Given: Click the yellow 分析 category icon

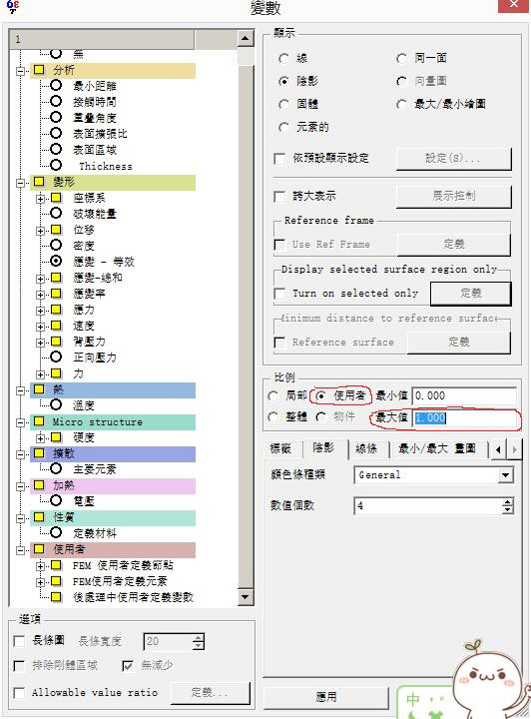Looking at the screenshot, I should pos(39,70).
